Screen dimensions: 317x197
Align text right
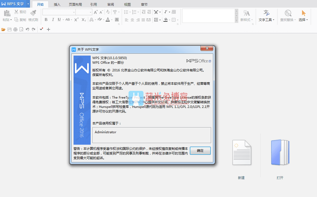[138, 20]
